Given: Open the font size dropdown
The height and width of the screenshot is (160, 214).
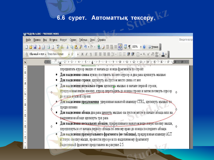Looking at the screenshot, I should 78,54.
